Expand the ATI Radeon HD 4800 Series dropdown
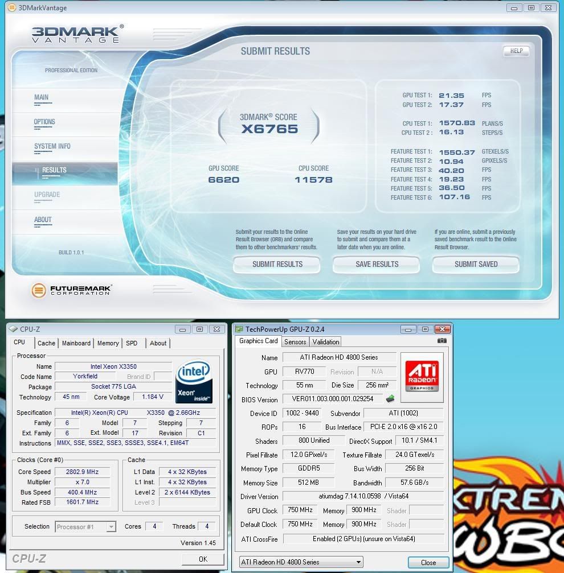 tap(301, 562)
